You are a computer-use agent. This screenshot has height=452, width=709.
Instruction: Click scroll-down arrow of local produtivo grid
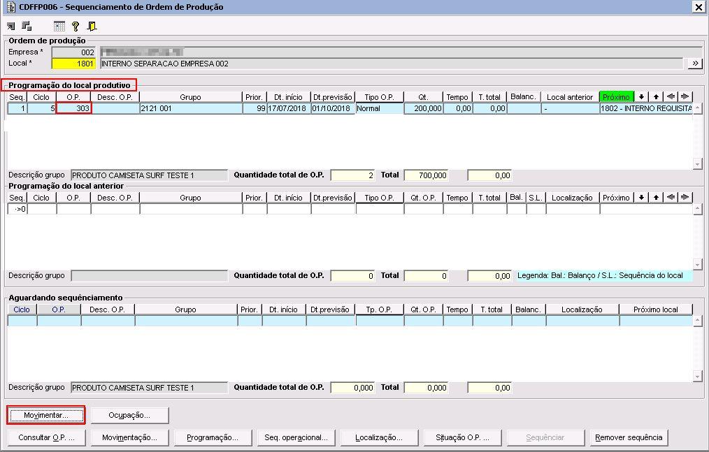tap(697, 163)
